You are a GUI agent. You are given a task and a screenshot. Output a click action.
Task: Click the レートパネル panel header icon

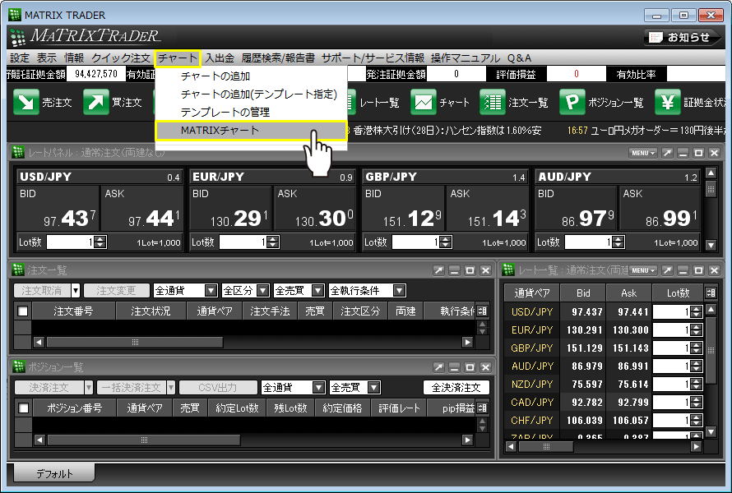point(18,152)
